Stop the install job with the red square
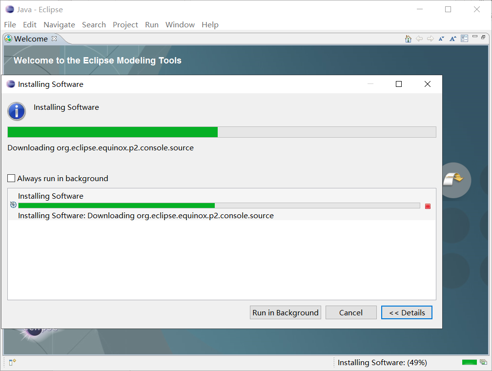 tap(428, 206)
